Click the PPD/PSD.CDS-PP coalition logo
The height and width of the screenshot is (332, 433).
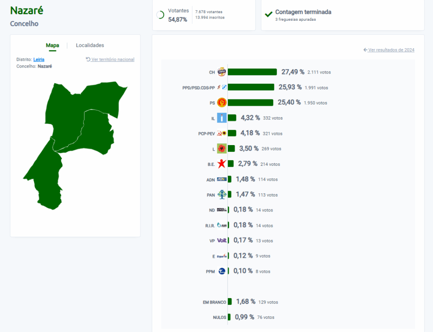click(222, 87)
